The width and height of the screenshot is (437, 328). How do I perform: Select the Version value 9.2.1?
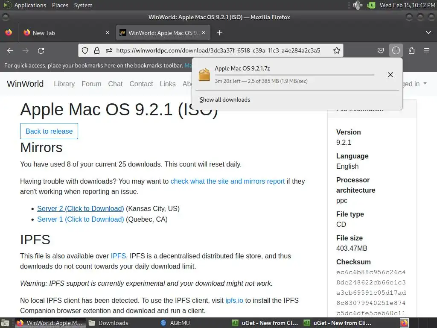coord(344,142)
